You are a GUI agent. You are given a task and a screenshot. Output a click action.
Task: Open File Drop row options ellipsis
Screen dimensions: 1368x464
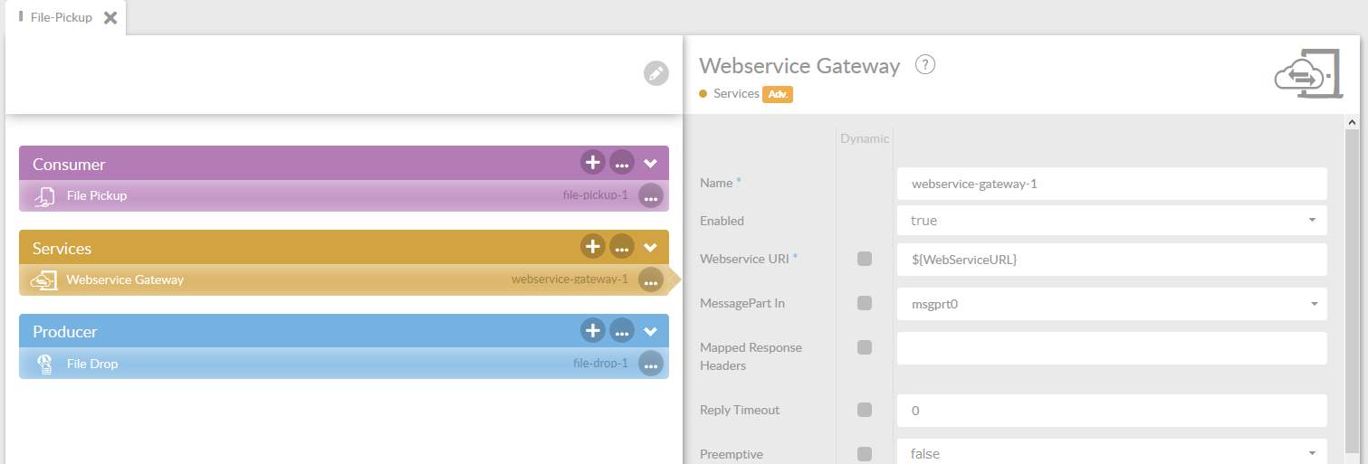[650, 364]
